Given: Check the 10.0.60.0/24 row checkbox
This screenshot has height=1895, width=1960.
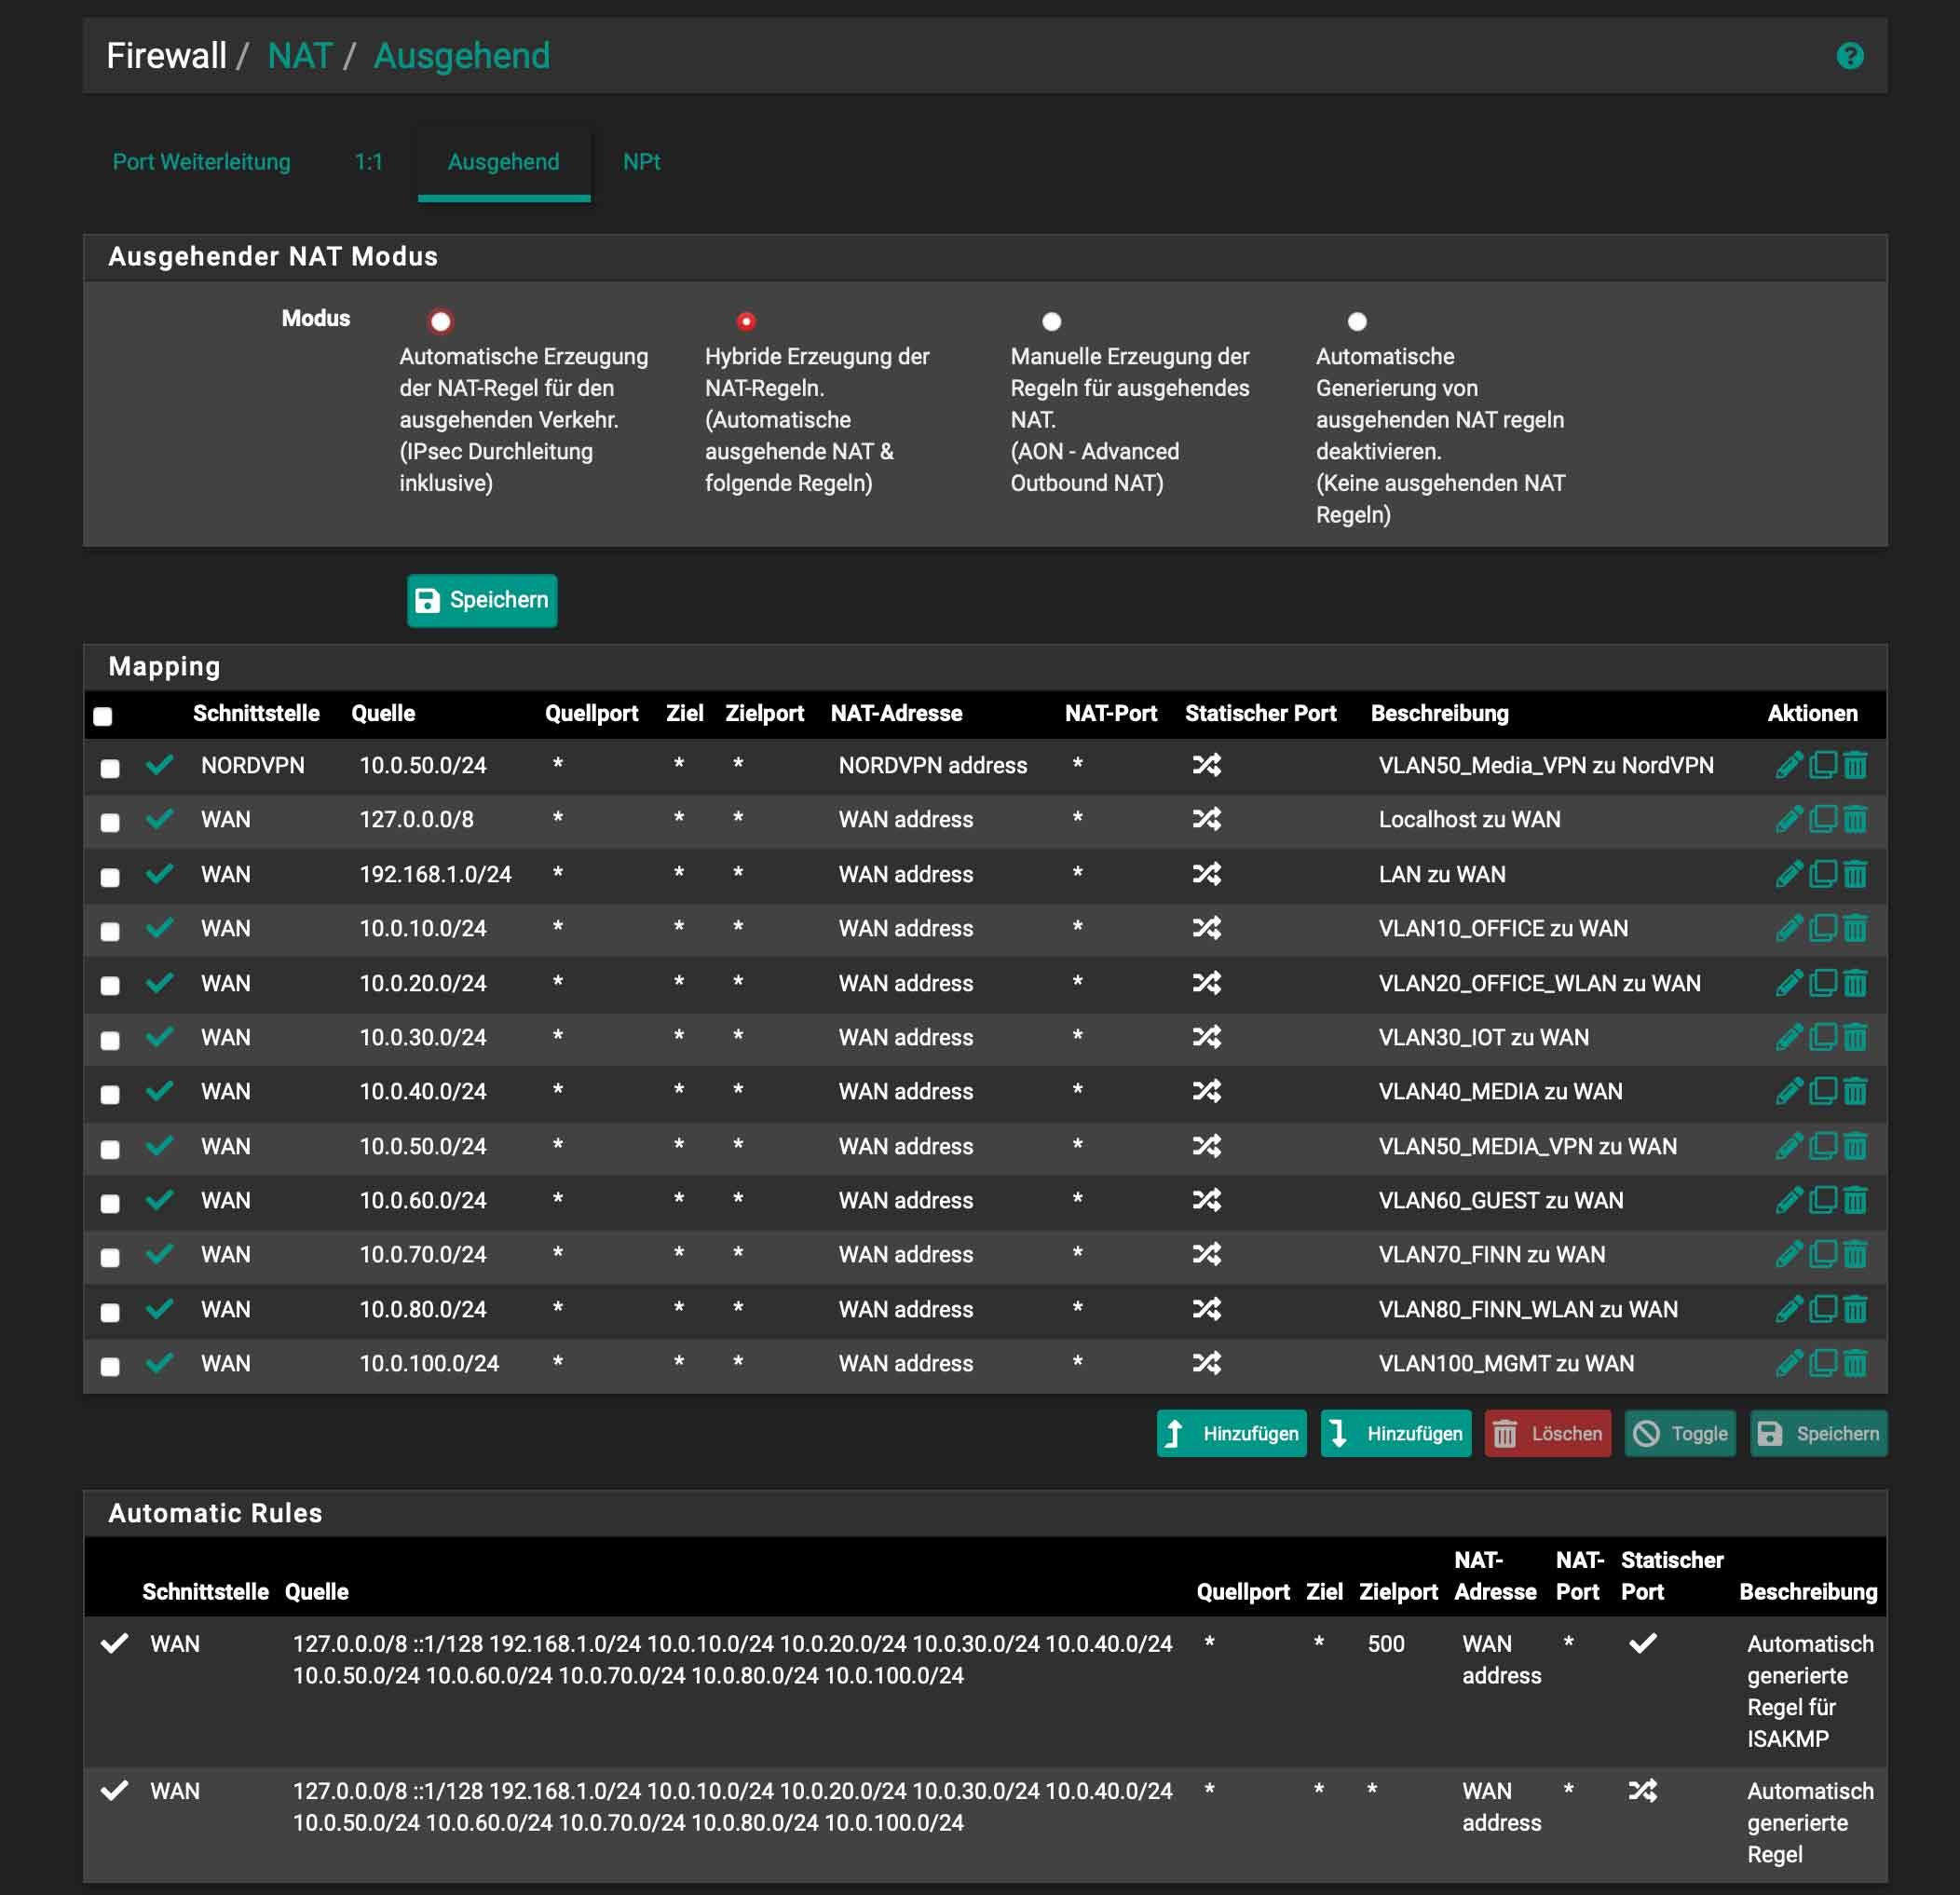Looking at the screenshot, I should pos(110,1203).
